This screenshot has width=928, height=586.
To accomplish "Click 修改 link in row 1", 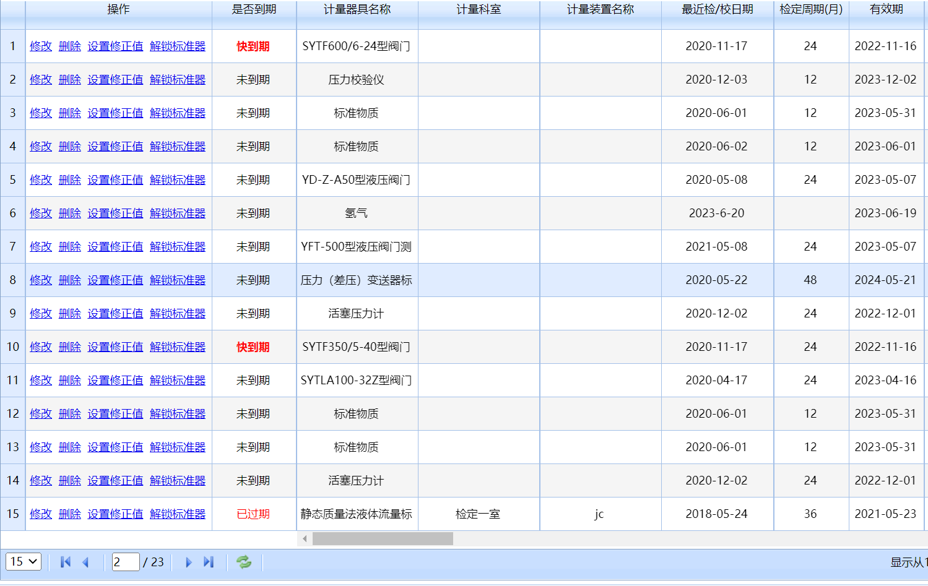I will 41,46.
